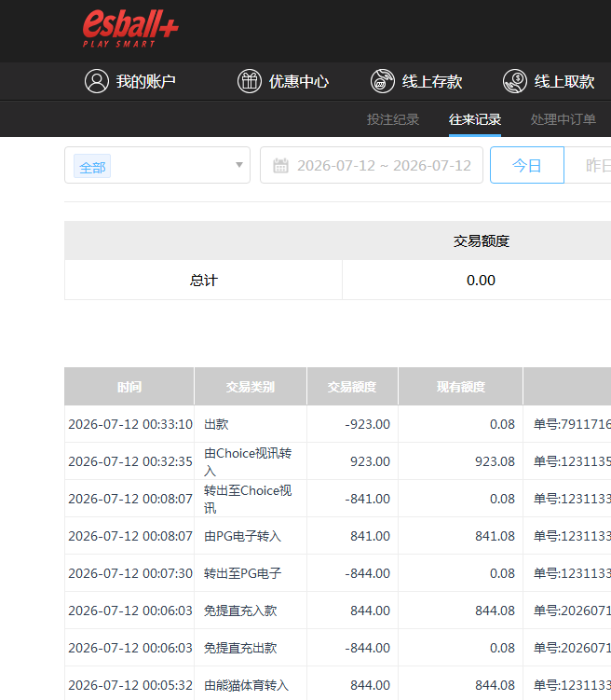
Task: Click timestamp 2026-07-12 00:32:35
Action: pos(130,461)
